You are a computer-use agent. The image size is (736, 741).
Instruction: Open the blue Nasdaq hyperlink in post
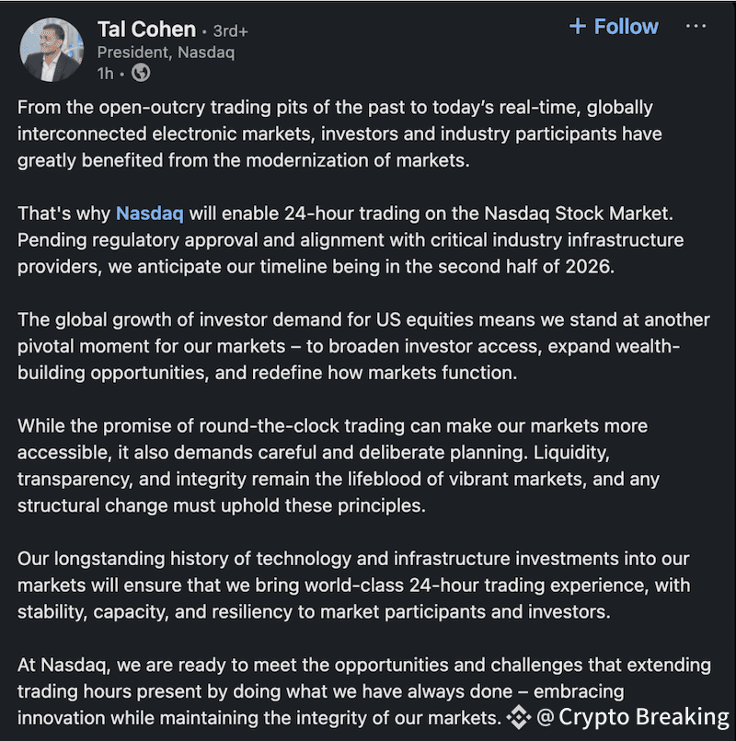[x=149, y=214]
